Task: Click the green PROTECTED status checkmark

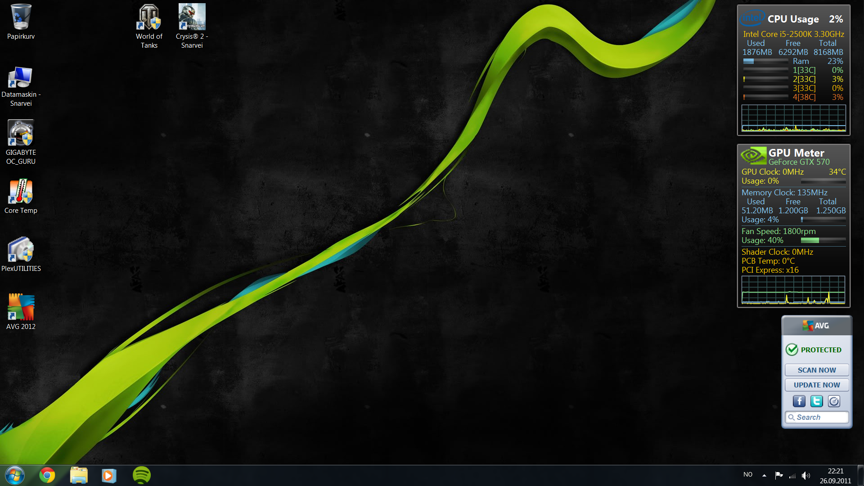Action: pos(792,350)
